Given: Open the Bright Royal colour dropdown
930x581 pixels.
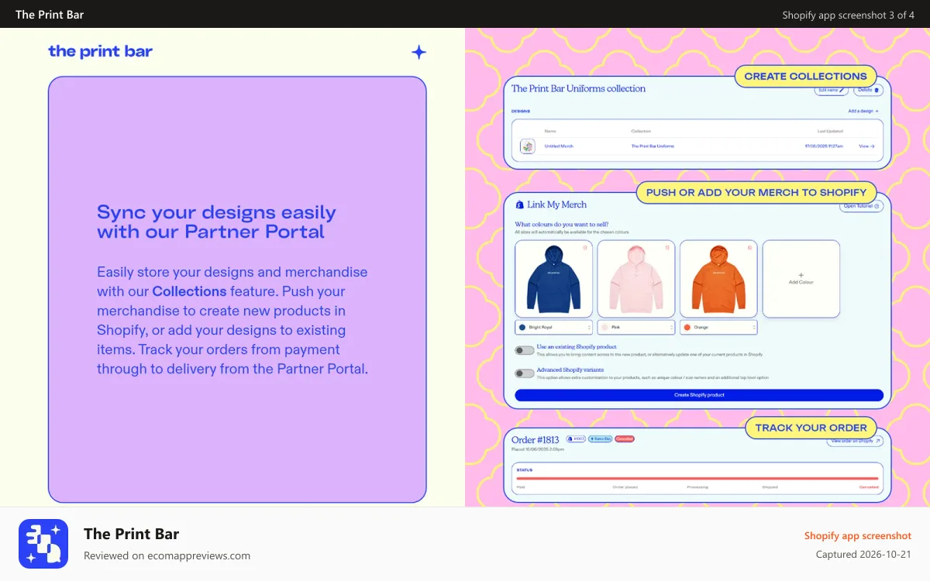Looking at the screenshot, I should (x=553, y=328).
